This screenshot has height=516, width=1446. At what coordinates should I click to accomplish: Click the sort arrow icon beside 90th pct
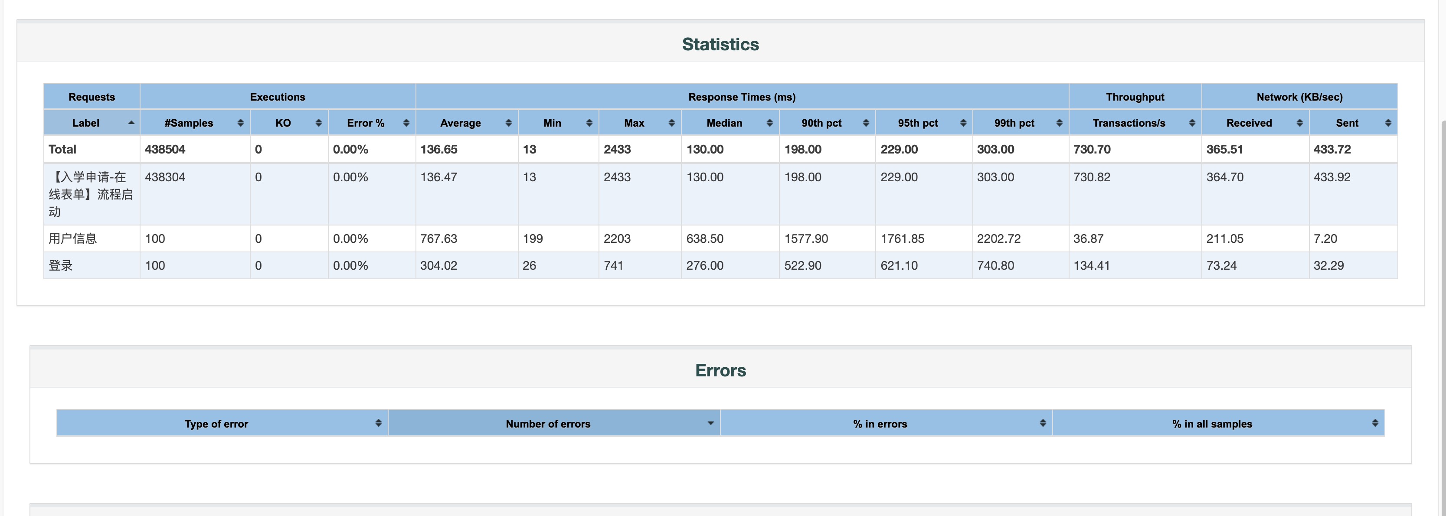(866, 123)
